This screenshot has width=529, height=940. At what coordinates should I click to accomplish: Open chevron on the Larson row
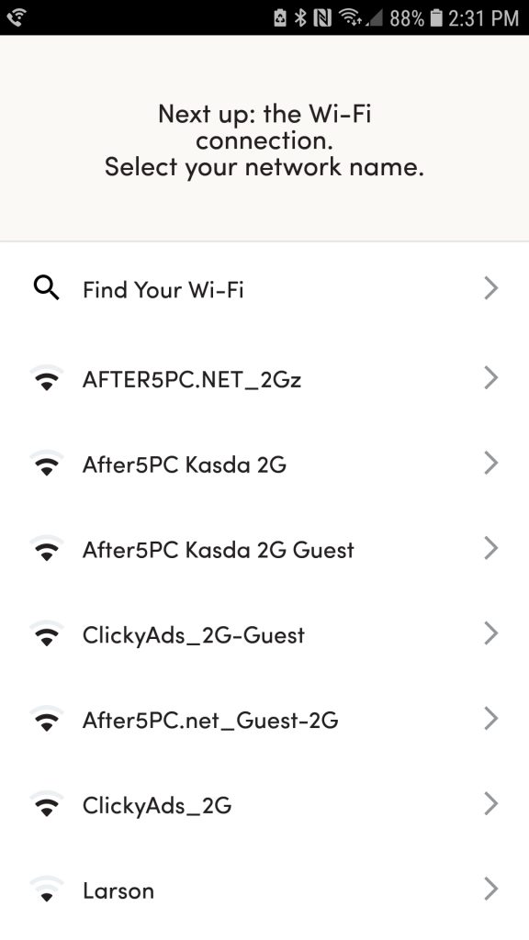point(490,889)
